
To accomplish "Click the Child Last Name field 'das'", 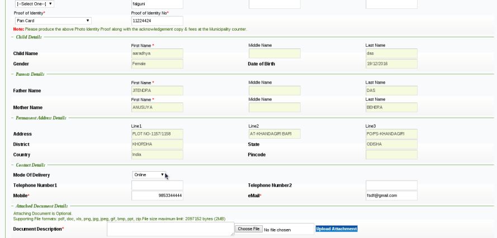I will 391,54.
